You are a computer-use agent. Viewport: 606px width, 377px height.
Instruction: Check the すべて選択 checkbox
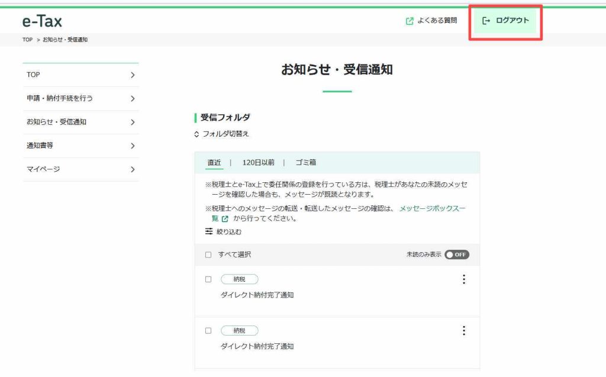pyautogui.click(x=208, y=254)
